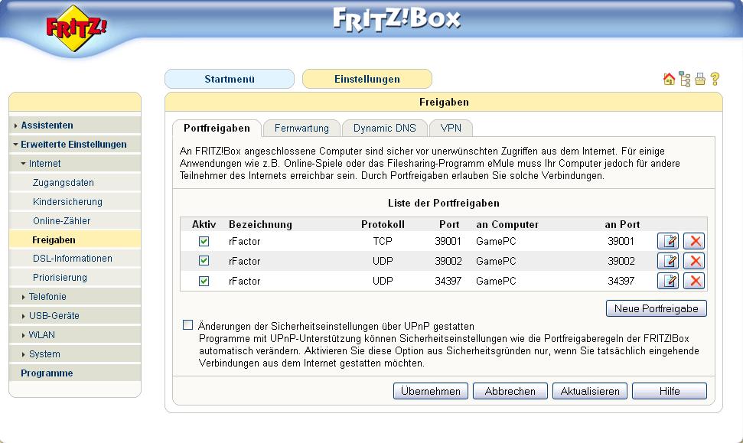This screenshot has width=743, height=443.
Task: Click the yellow question mark help icon
Action: pyautogui.click(x=715, y=79)
